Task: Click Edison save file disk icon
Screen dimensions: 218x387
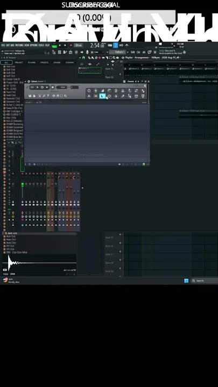Action: (30, 96)
